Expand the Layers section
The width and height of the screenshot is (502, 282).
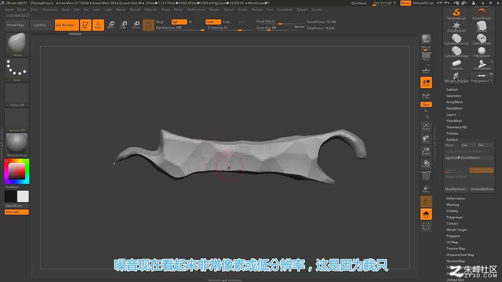tap(451, 115)
